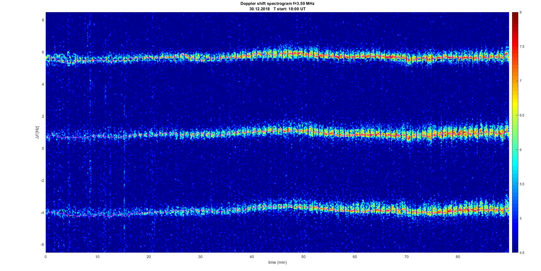Click the colorbar tick label '7.5'

[x=522, y=47]
